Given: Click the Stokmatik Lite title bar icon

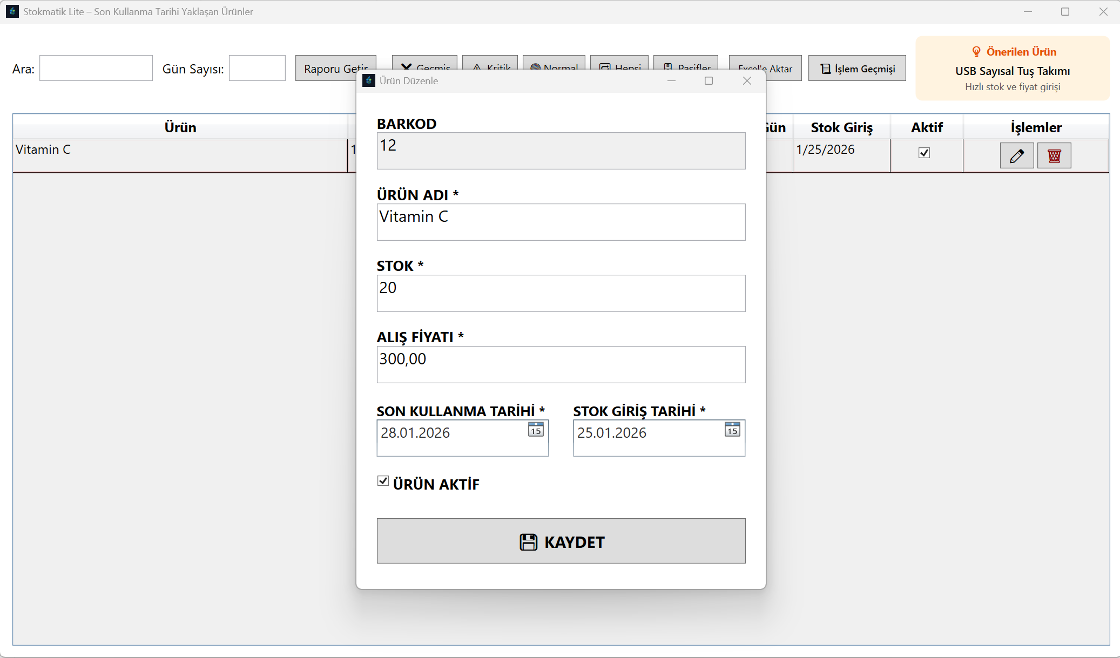Looking at the screenshot, I should pos(12,11).
